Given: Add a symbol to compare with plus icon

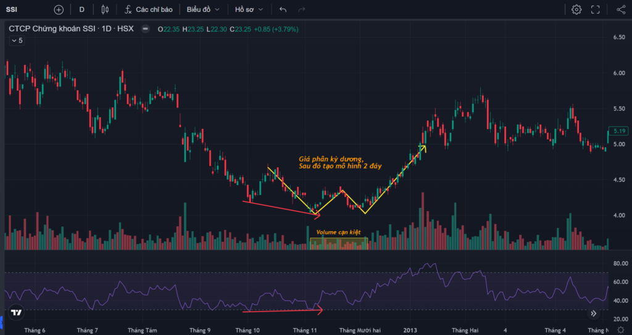Looking at the screenshot, I should pos(59,10).
